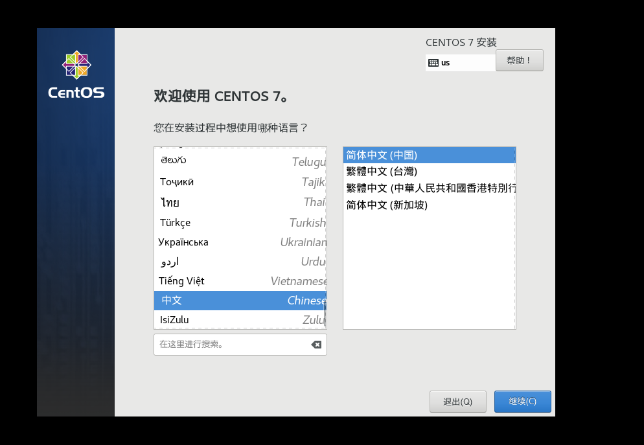Select Українська Ukrainian language row
The image size is (644, 445).
240,242
